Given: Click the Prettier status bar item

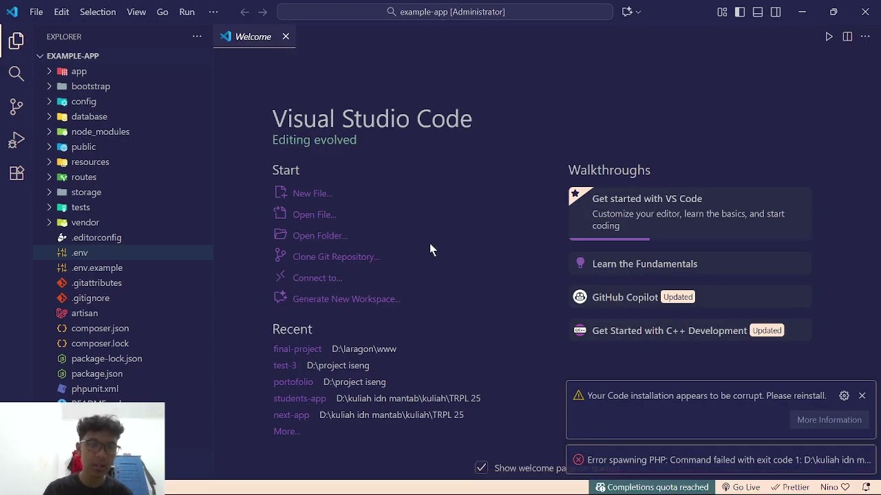Looking at the screenshot, I should (790, 487).
